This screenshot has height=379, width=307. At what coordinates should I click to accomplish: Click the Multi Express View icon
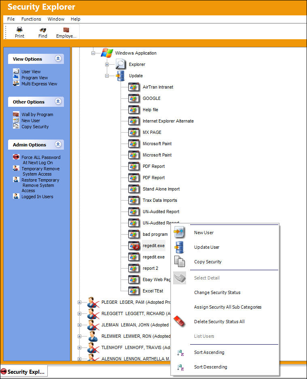[16, 83]
